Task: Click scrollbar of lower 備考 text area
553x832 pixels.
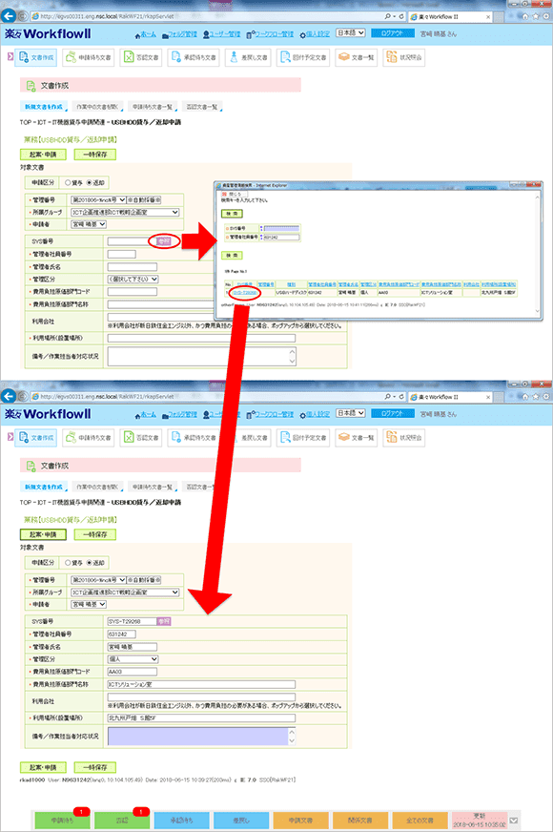Action: coord(292,737)
